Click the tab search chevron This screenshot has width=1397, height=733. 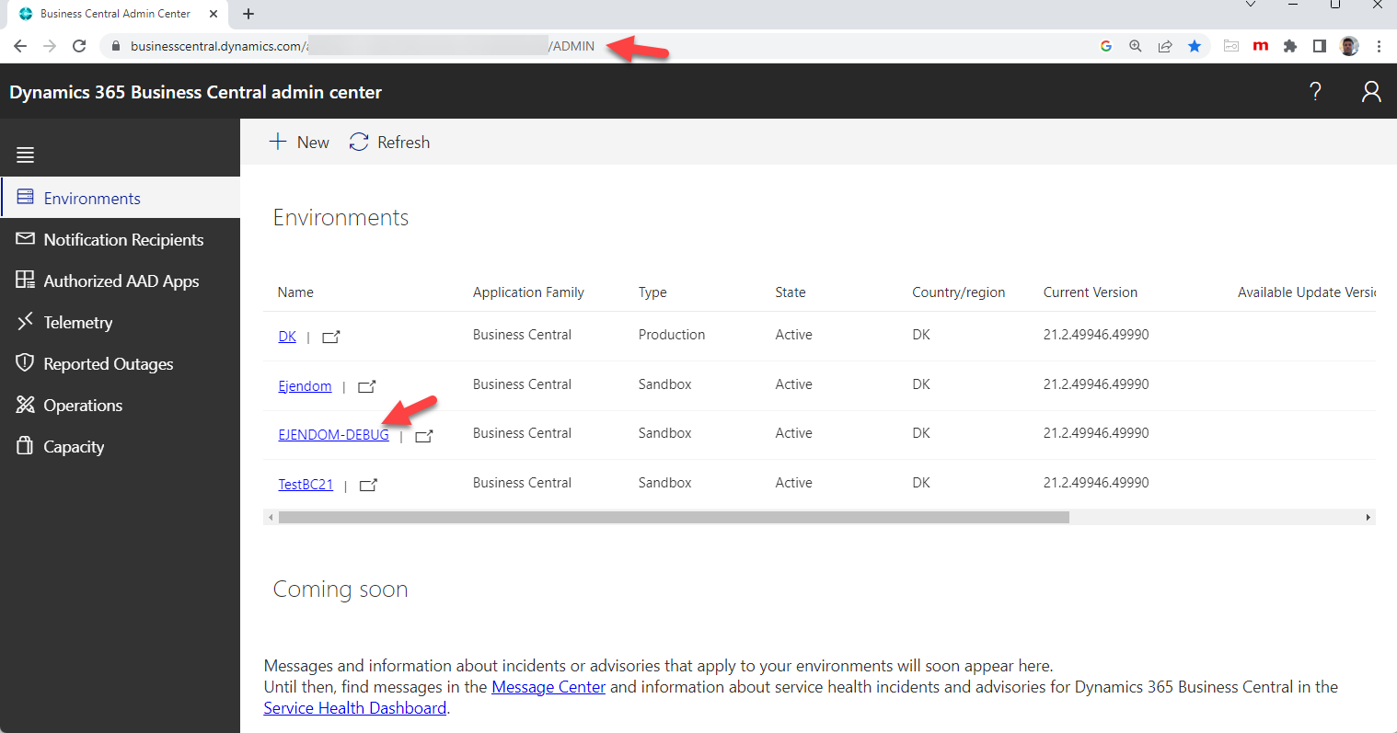(1251, 5)
